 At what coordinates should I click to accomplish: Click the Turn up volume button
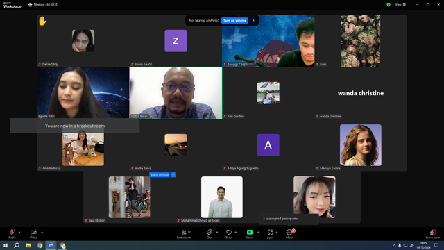click(234, 20)
